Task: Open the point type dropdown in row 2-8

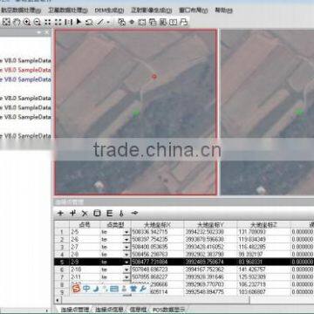Action: point(126,255)
